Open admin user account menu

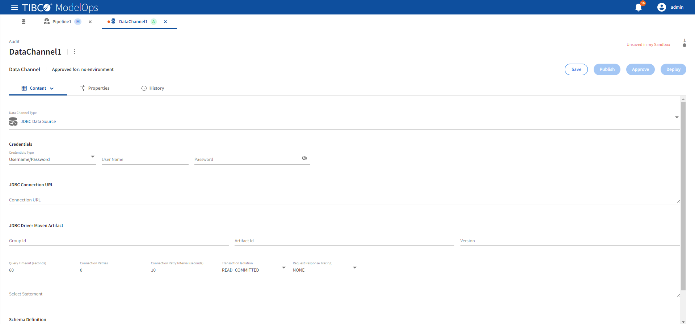pyautogui.click(x=670, y=7)
